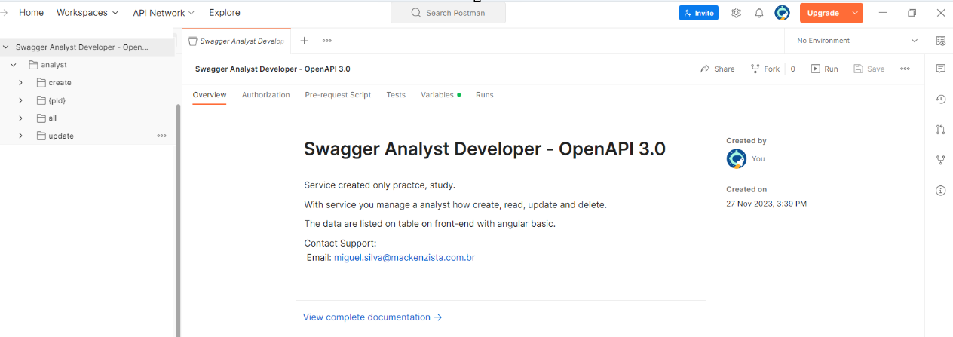
Task: Switch to the Overview tab
Action: pyautogui.click(x=210, y=95)
